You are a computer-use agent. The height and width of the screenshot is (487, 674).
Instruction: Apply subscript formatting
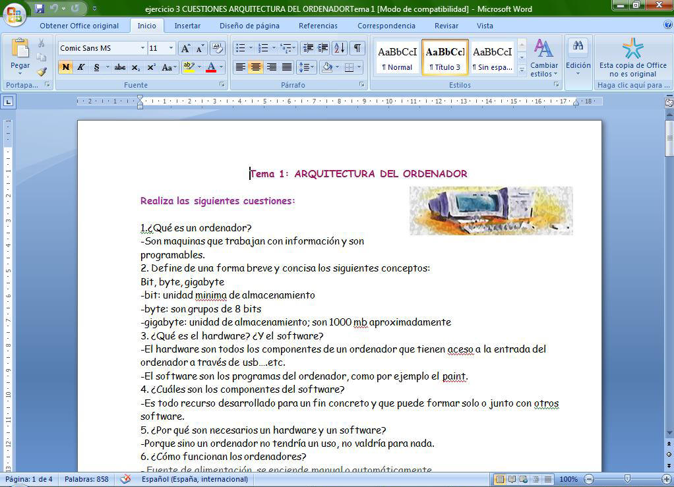tap(136, 67)
